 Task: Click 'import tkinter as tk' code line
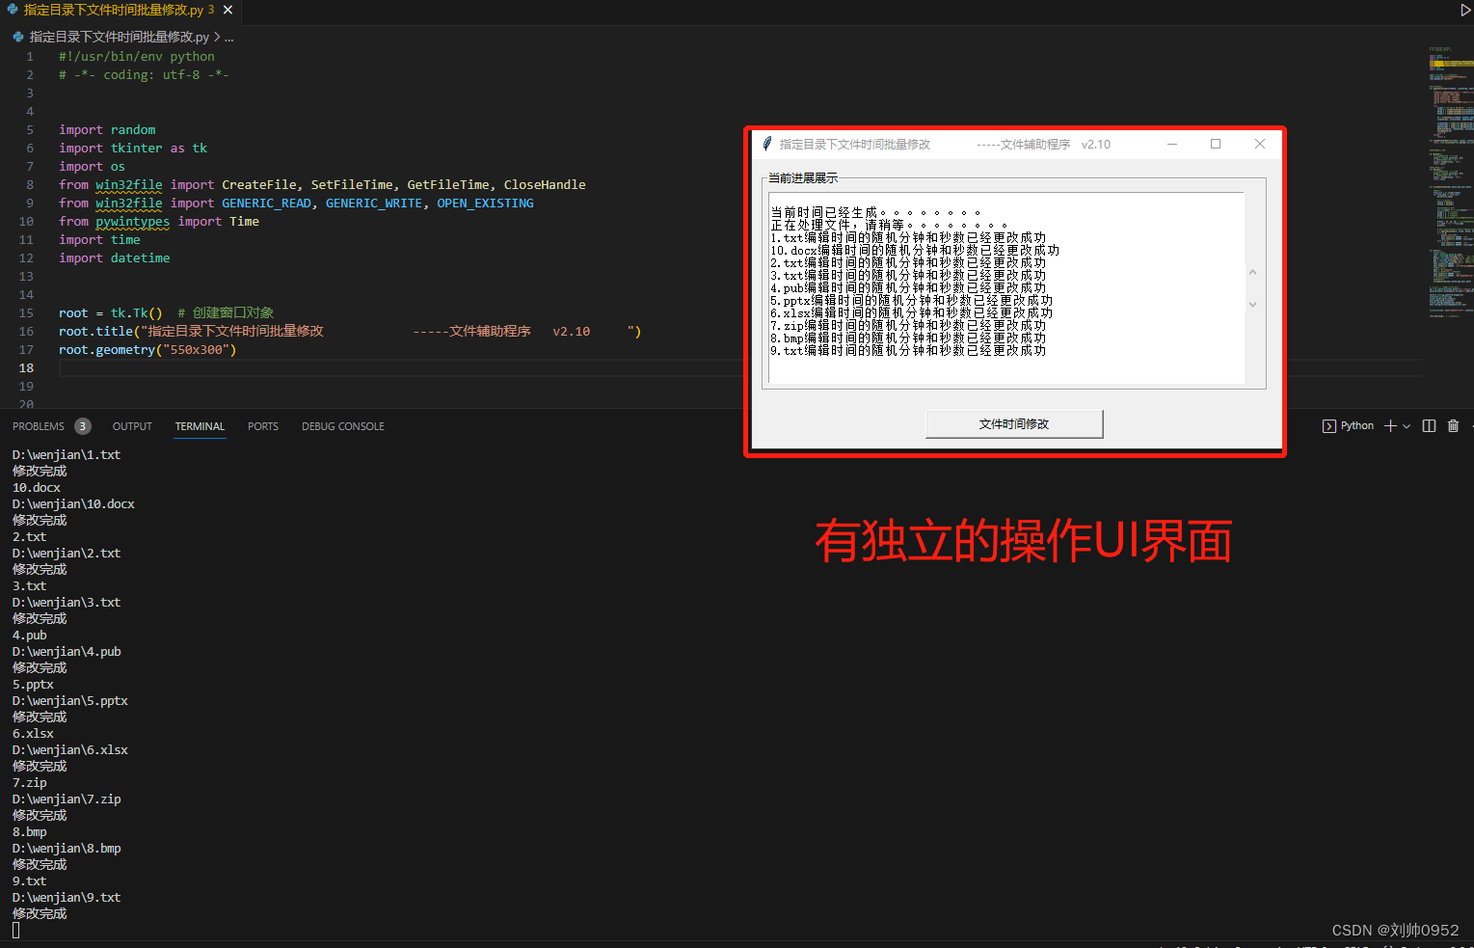133,148
